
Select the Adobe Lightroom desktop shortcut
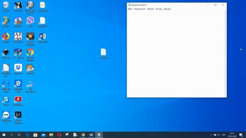[18, 118]
